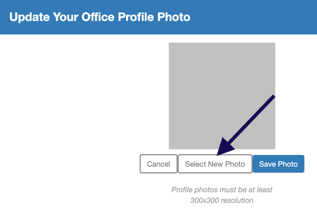This screenshot has height=210, width=317.
Task: Click the dark arrow annotation pointing at the button
Action: pyautogui.click(x=246, y=125)
